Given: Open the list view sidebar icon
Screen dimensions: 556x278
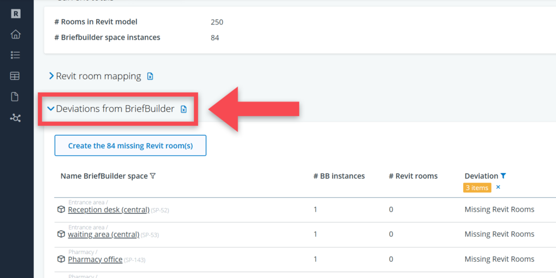Looking at the screenshot, I should [15, 55].
